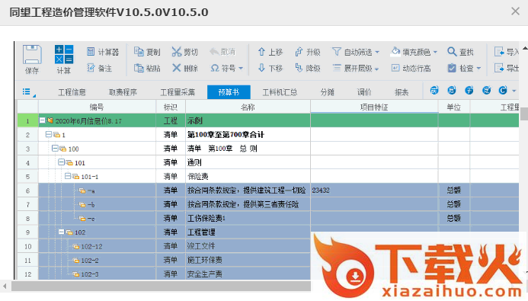Click Promote level (升级) button
This screenshot has height=301, width=528.
click(307, 52)
